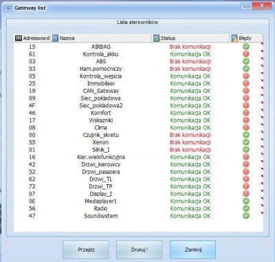Click the green check icon for Mediaplayer1
Viewport: 275px width, 262px height.
pos(246,201)
